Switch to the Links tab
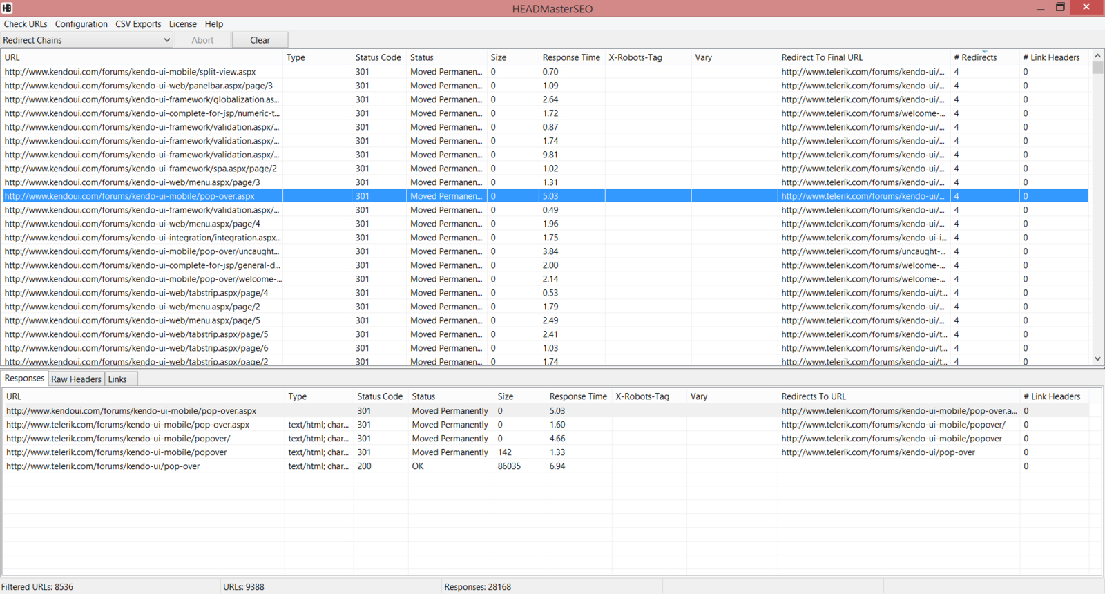This screenshot has width=1105, height=594. pos(117,379)
